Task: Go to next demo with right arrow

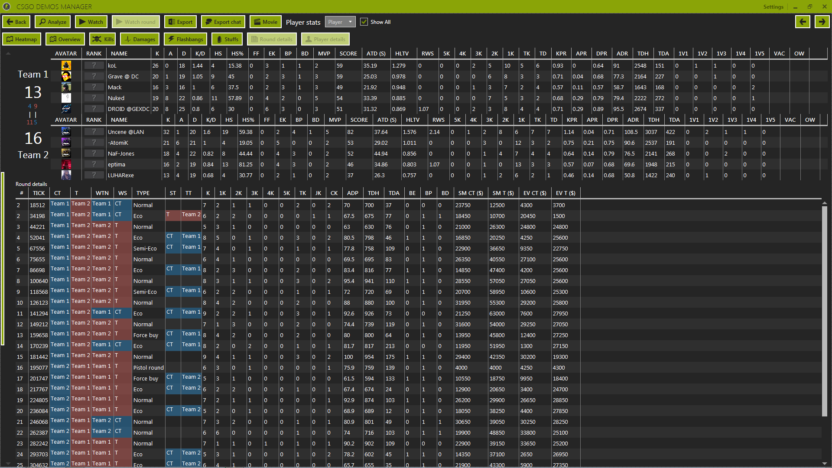Action: click(x=822, y=22)
